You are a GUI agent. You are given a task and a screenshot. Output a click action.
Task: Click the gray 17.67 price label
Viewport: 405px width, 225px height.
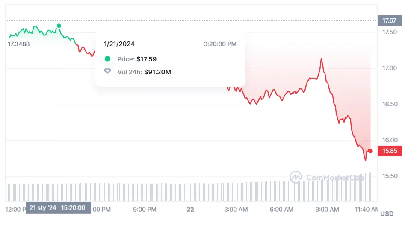point(389,20)
